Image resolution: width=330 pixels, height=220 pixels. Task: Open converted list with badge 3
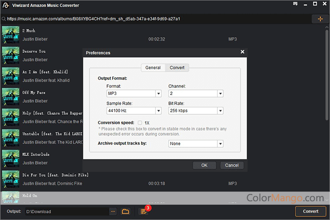tap(144, 211)
